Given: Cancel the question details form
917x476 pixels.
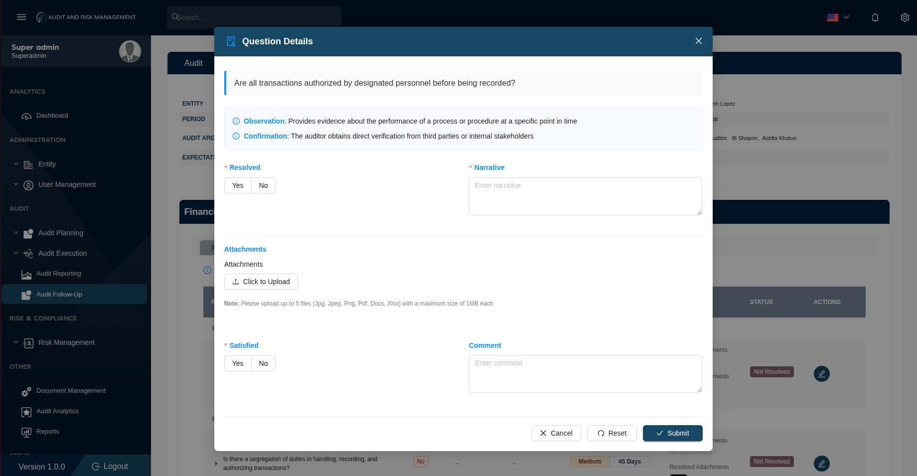Looking at the screenshot, I should tap(556, 433).
